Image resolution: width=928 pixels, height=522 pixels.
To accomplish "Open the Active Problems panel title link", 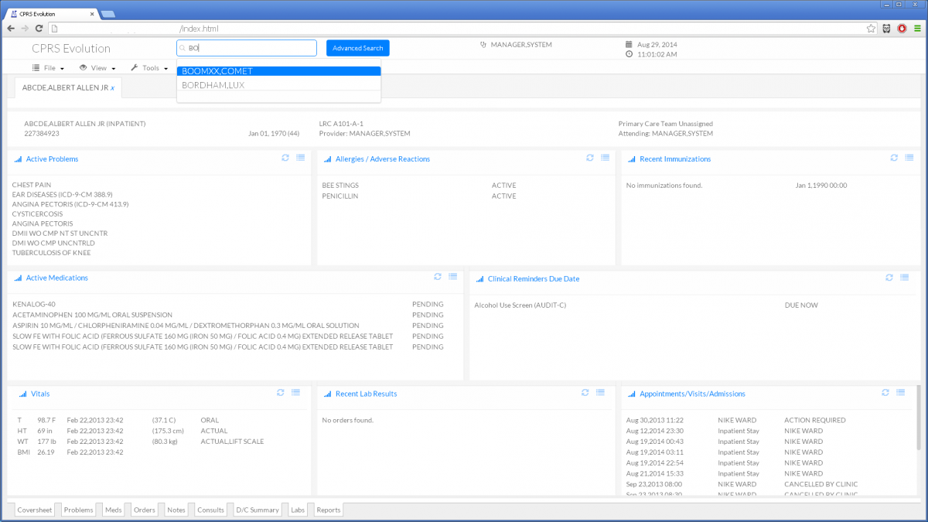I will click(52, 159).
